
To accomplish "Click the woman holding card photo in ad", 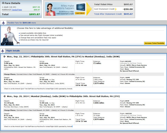I will click(50, 10).
